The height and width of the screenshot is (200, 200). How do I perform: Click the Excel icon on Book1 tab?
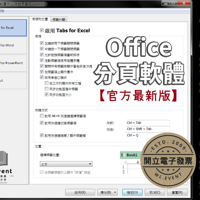click(123, 155)
